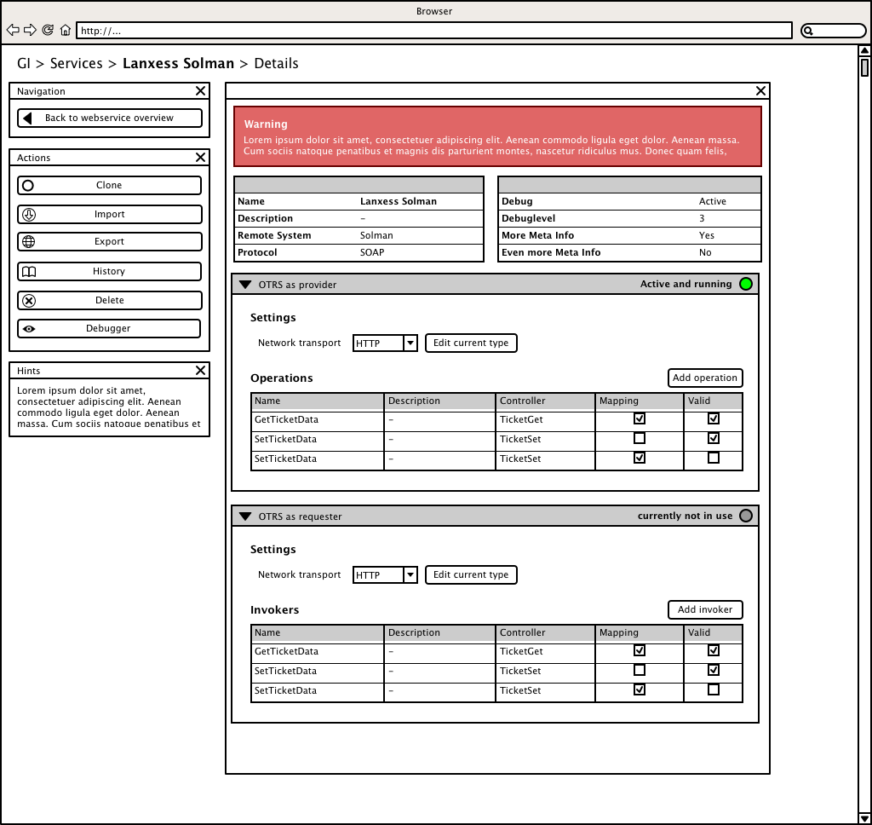The width and height of the screenshot is (872, 825).
Task: Click the Delete circle-x icon
Action: click(x=28, y=300)
